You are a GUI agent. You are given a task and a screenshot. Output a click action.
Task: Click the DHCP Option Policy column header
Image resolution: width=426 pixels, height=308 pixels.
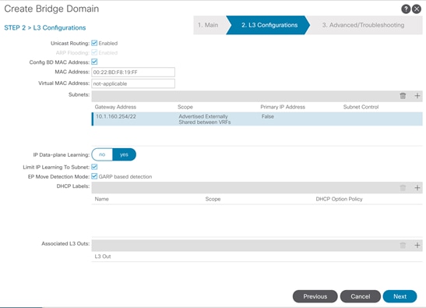(339, 199)
